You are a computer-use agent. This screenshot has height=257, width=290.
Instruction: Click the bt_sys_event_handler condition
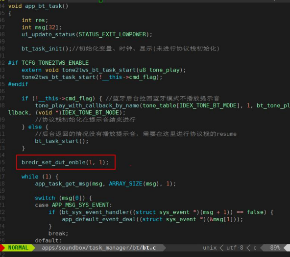coord(161,212)
